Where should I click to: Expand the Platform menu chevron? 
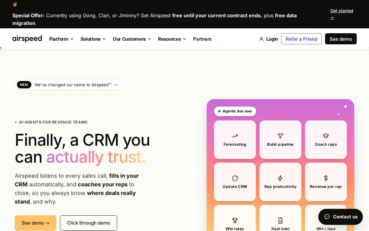(x=72, y=39)
